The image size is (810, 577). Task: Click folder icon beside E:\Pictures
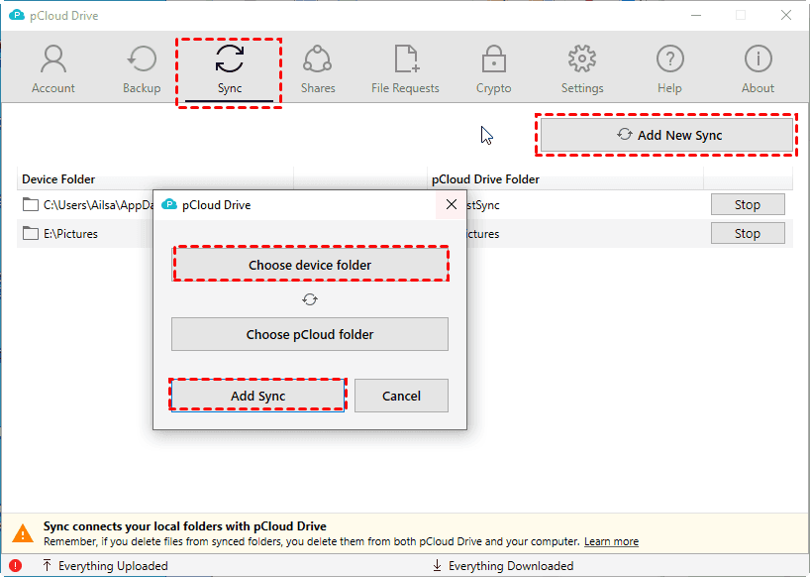31,234
